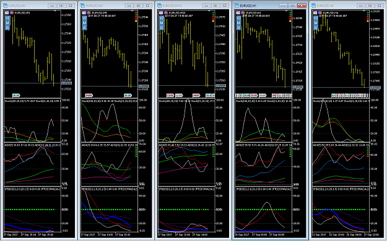
Task: Click the M button in the EURUSD,M1 chart
Action: [7, 23]
